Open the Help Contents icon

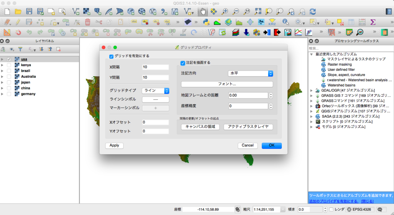pos(389,11)
